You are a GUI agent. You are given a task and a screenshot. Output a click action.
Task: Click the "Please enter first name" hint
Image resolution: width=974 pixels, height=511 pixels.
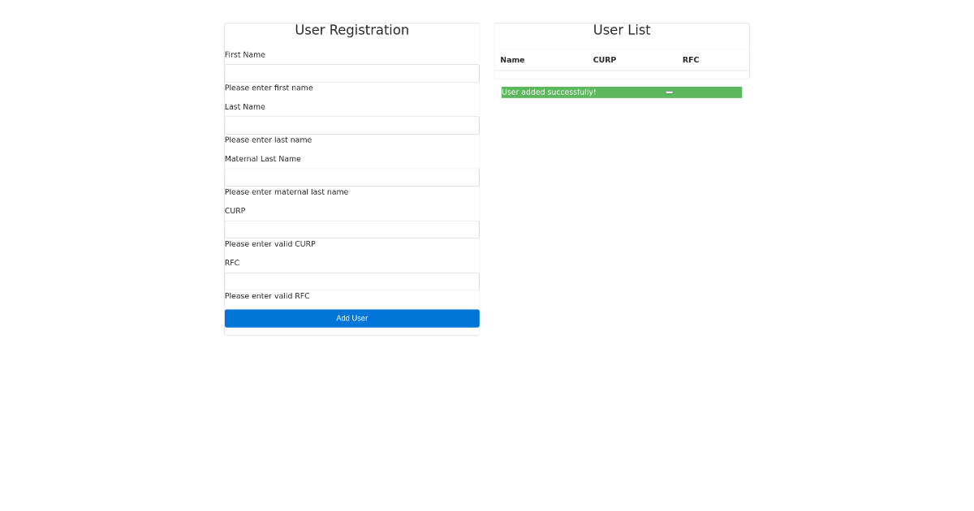coord(269,88)
